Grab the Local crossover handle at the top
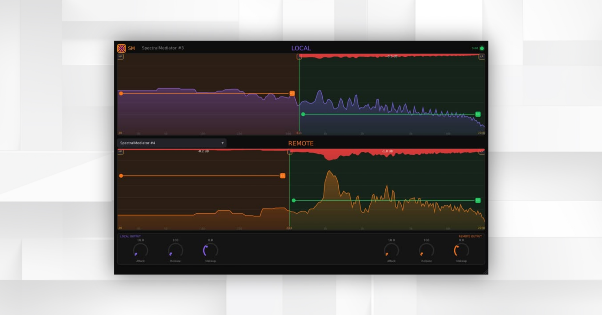The width and height of the screenshot is (602, 315). pyautogui.click(x=299, y=57)
